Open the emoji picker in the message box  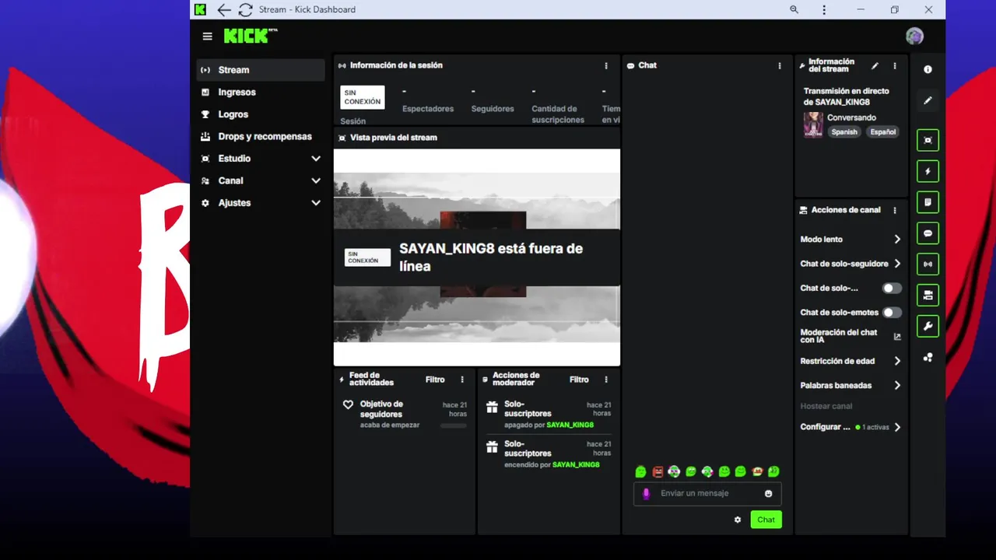tap(769, 493)
